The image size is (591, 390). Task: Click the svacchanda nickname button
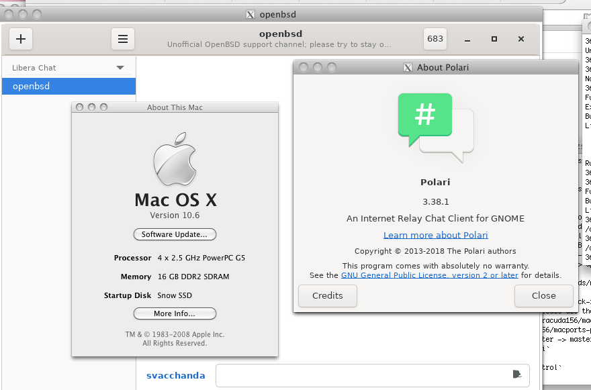176,376
